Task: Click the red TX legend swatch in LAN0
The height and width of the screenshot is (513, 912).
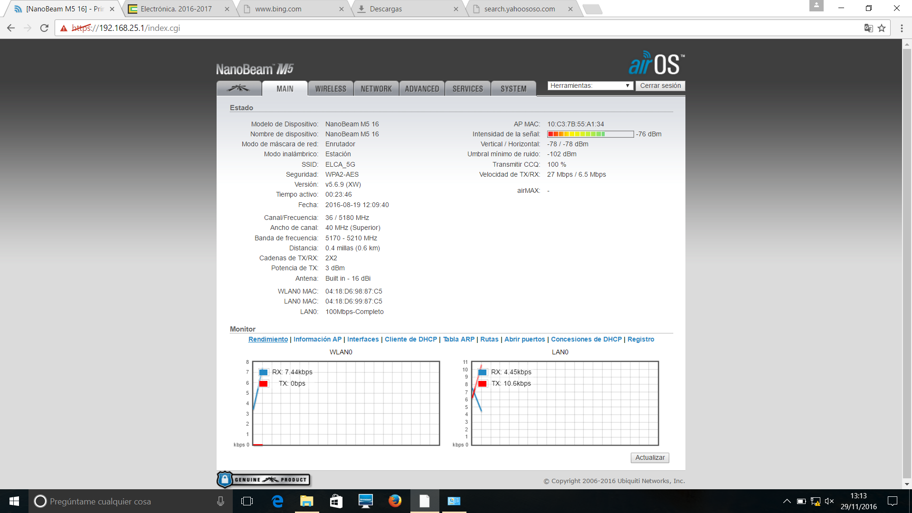Action: click(x=483, y=383)
